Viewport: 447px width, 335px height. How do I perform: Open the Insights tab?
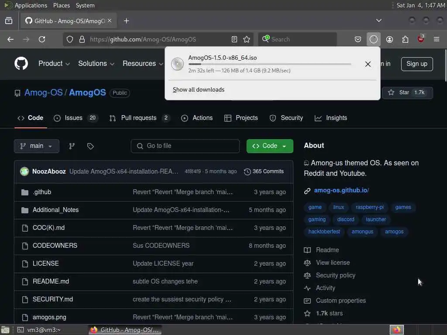[x=331, y=118]
